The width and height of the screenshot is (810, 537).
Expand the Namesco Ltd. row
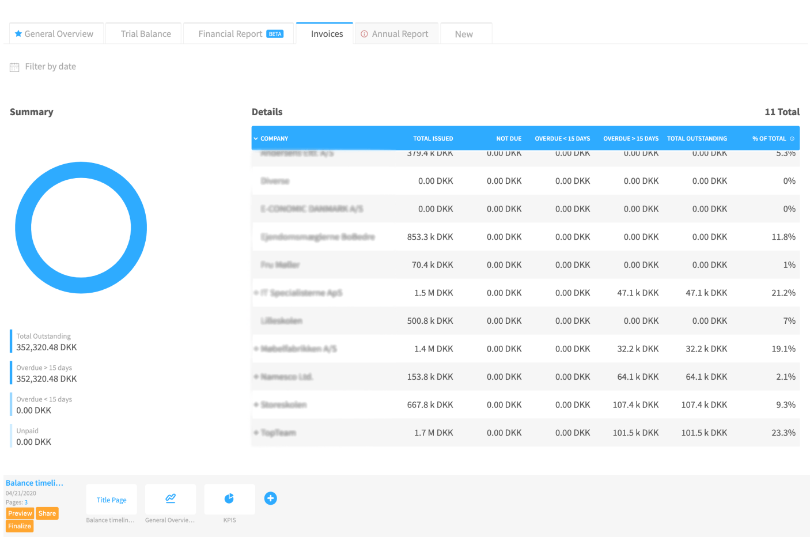pyautogui.click(x=256, y=377)
